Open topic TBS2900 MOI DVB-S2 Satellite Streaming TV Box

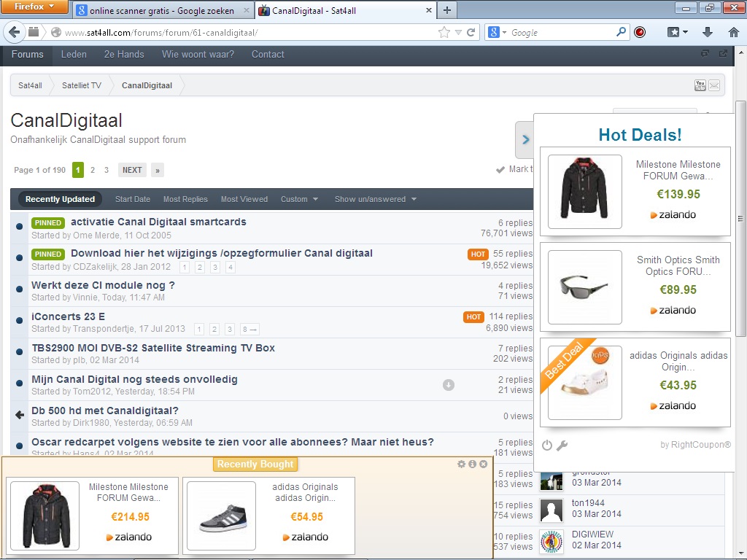[x=153, y=348]
